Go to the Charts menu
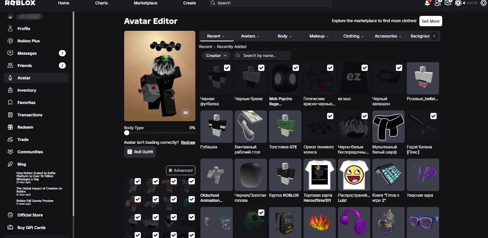 (102, 3)
